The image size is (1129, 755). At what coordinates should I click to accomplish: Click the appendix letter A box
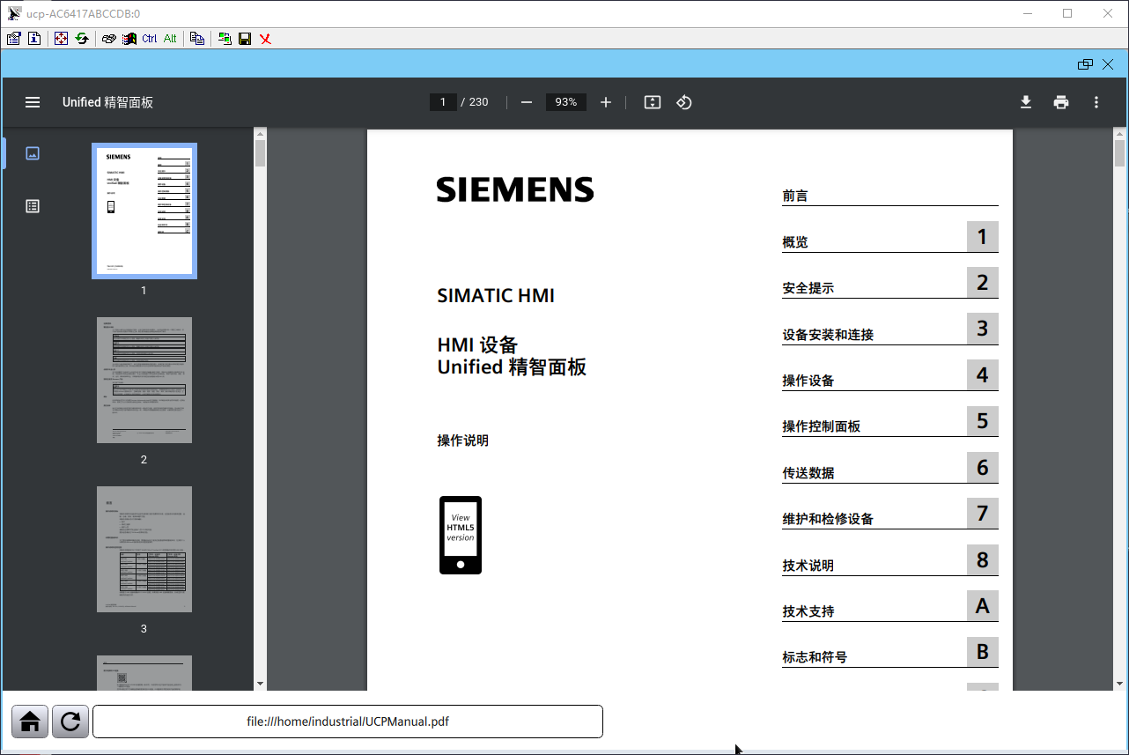pos(983,606)
